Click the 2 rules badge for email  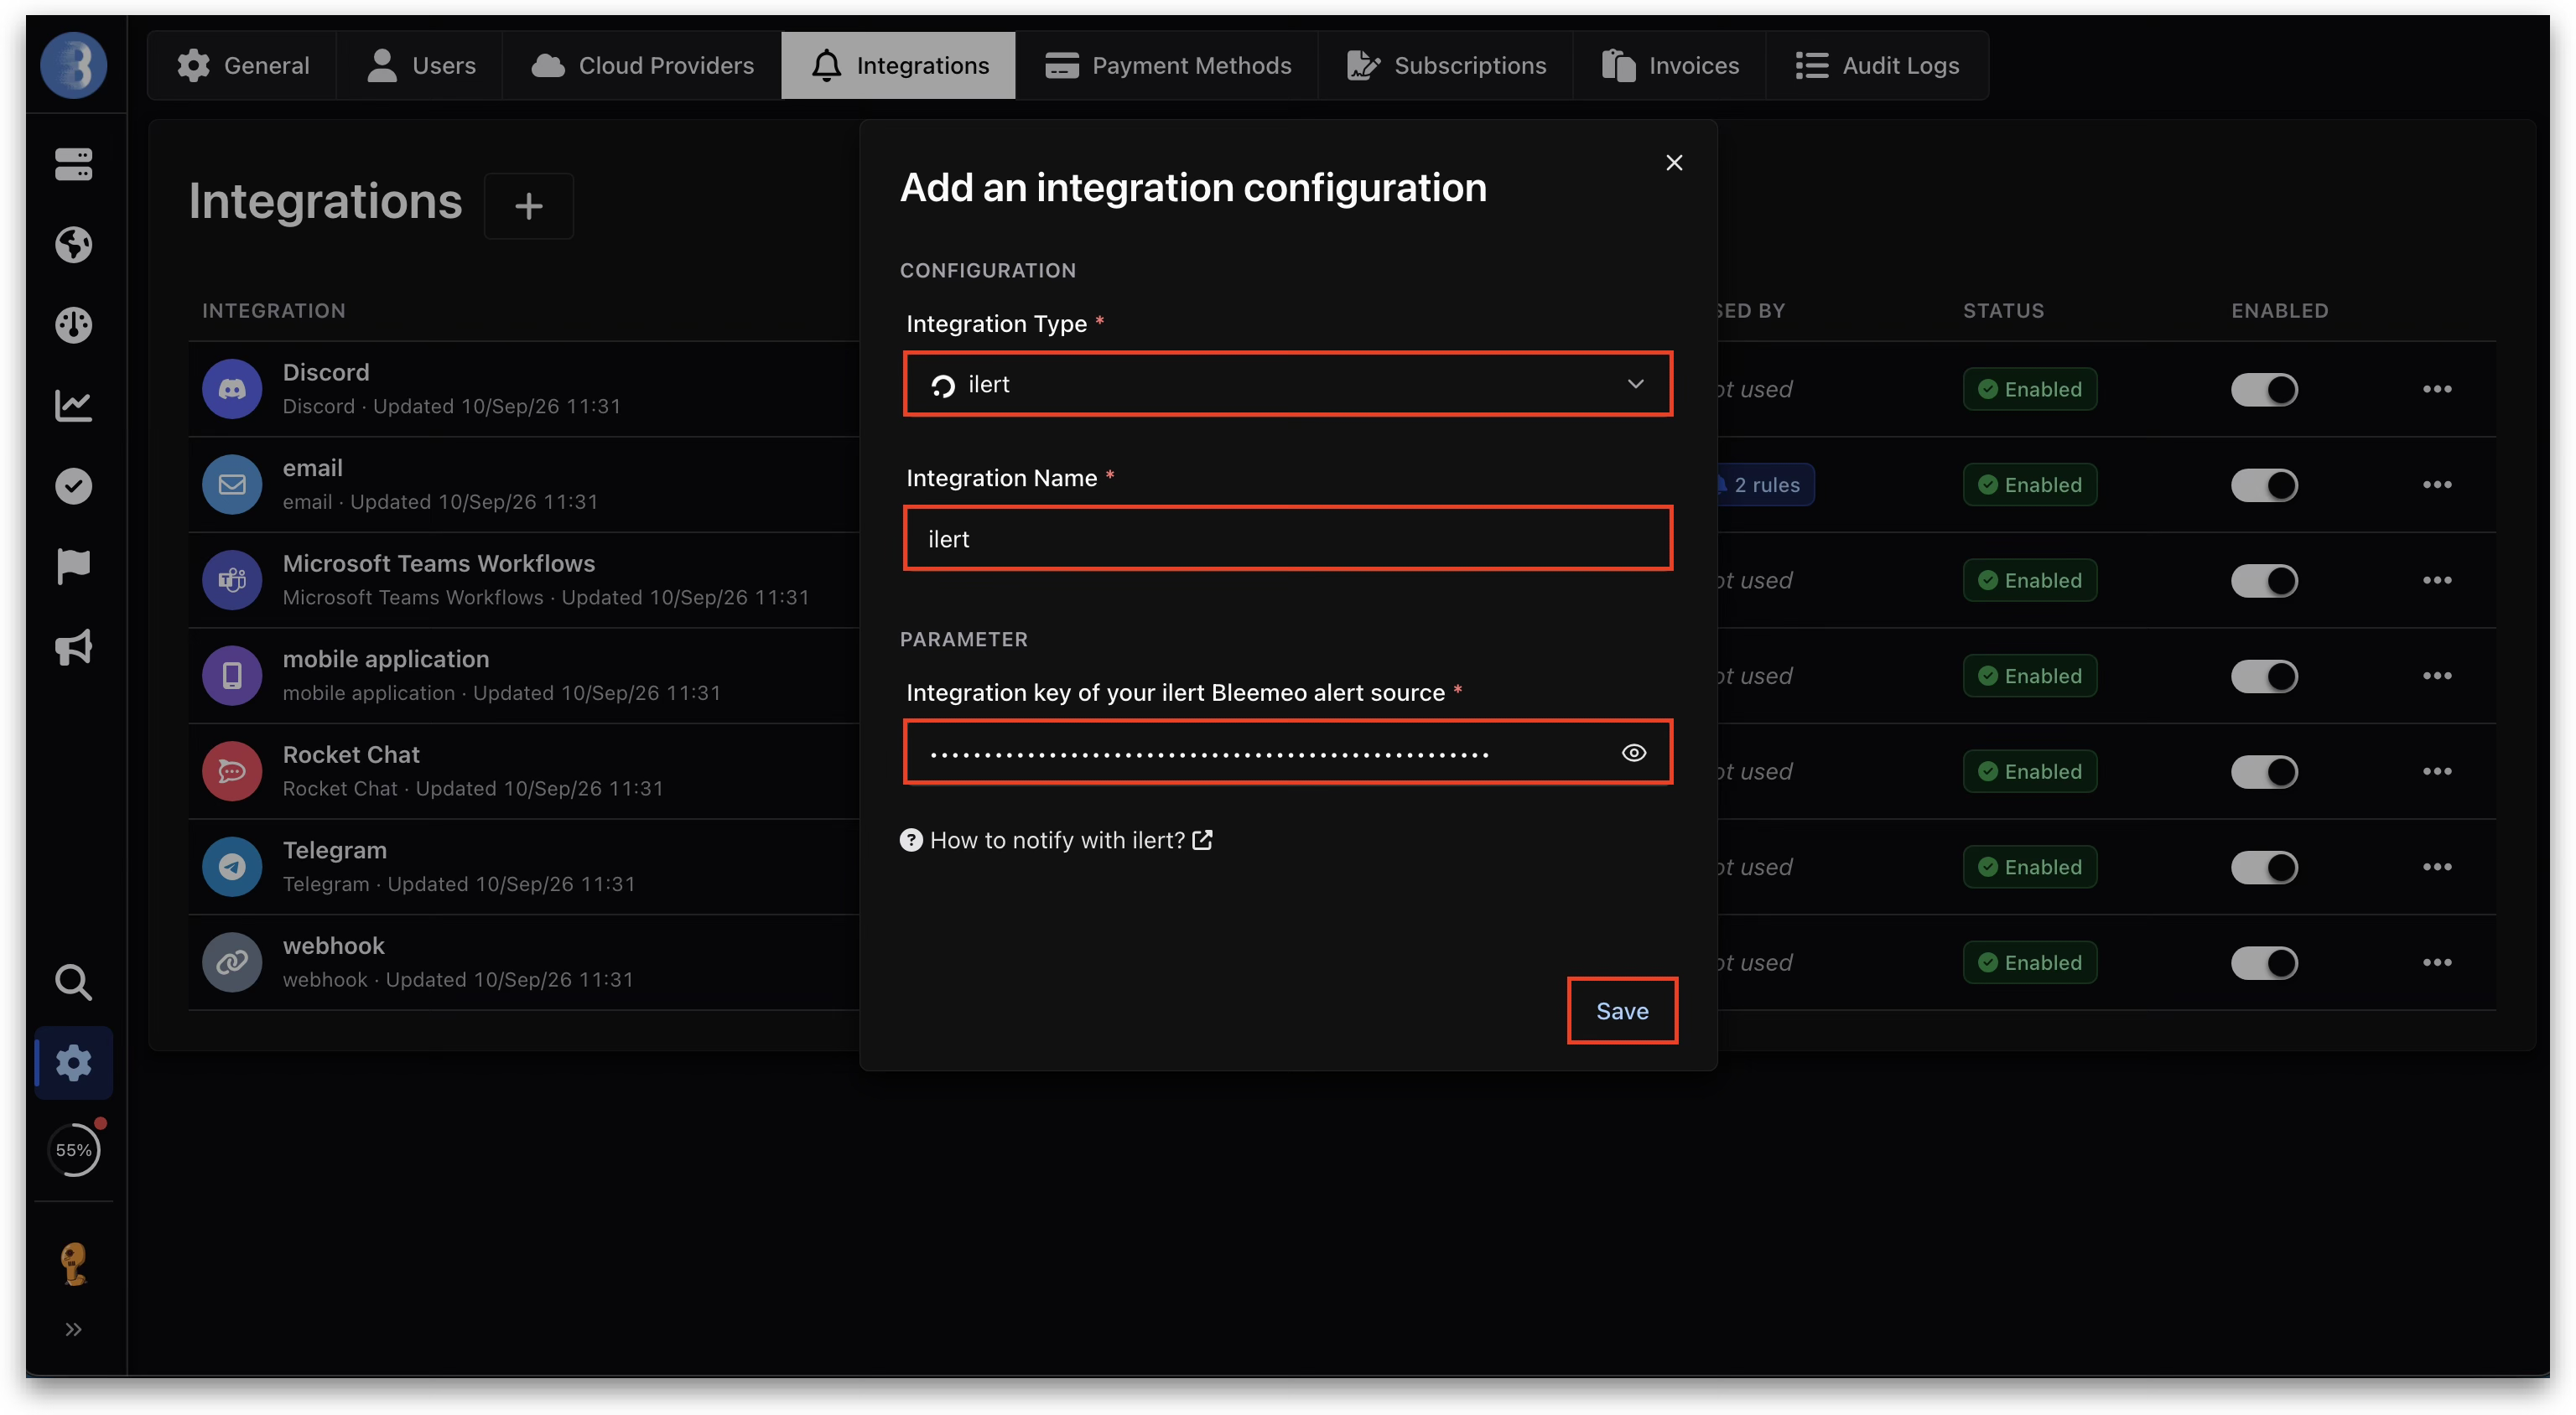pos(1764,485)
